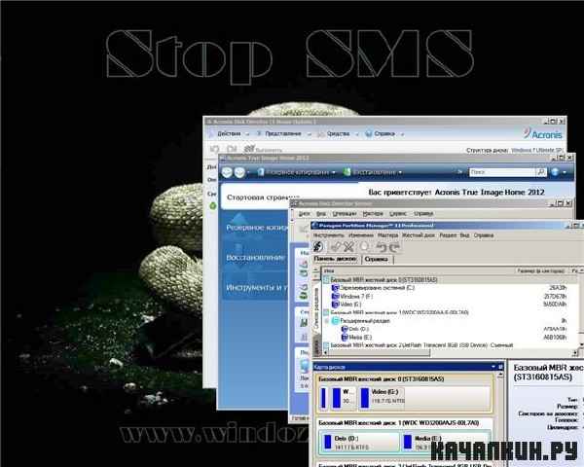Image resolution: width=584 pixels, height=467 pixels.
Task: Select Windows 7 (F:) partition row
Action: 451,297
